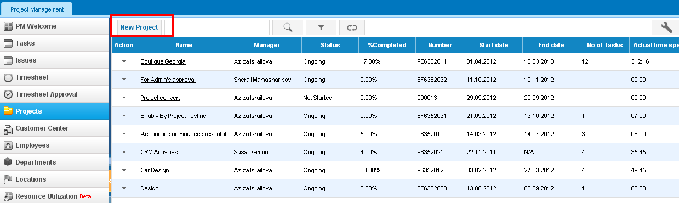
Task: Open Resource Utilization Beta in sidebar
Action: (x=55, y=196)
